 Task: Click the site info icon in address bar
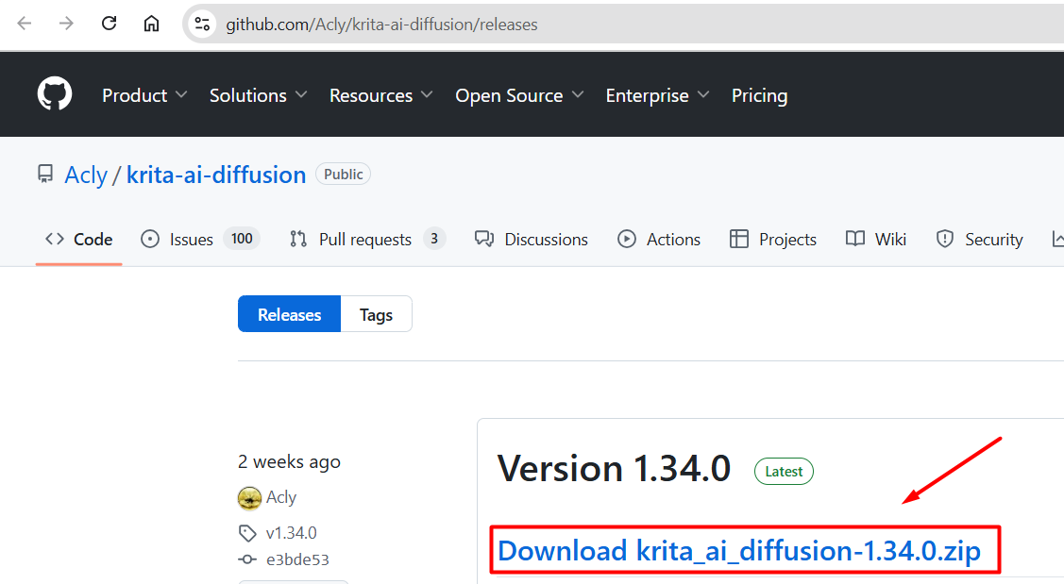[x=202, y=25]
